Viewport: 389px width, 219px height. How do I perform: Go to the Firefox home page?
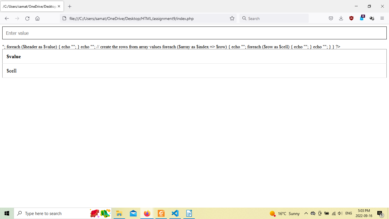pyautogui.click(x=37, y=18)
